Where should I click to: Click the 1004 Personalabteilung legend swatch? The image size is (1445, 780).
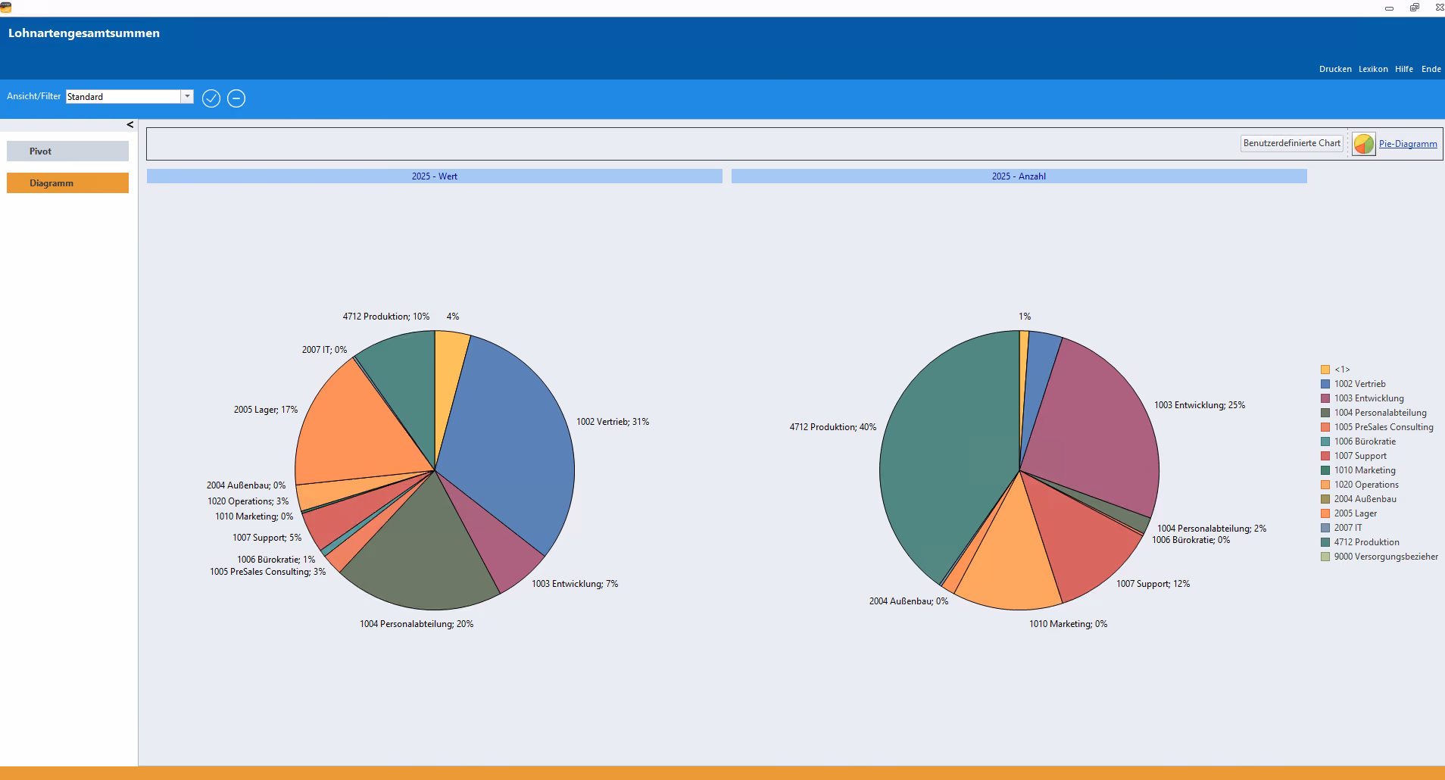tap(1325, 413)
